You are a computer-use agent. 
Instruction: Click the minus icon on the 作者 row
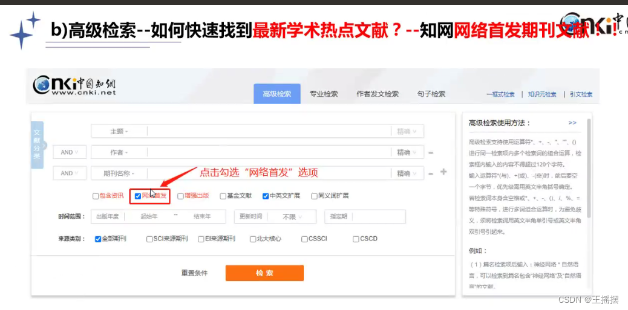[431, 152]
